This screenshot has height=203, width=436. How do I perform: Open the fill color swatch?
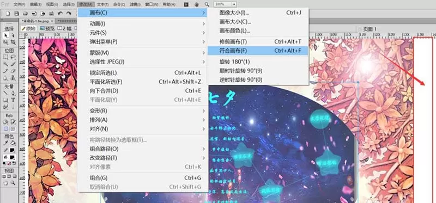[x=12, y=157]
